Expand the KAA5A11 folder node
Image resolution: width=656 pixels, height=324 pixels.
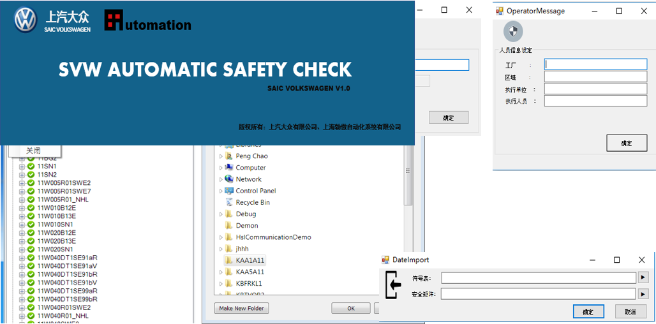(221, 272)
